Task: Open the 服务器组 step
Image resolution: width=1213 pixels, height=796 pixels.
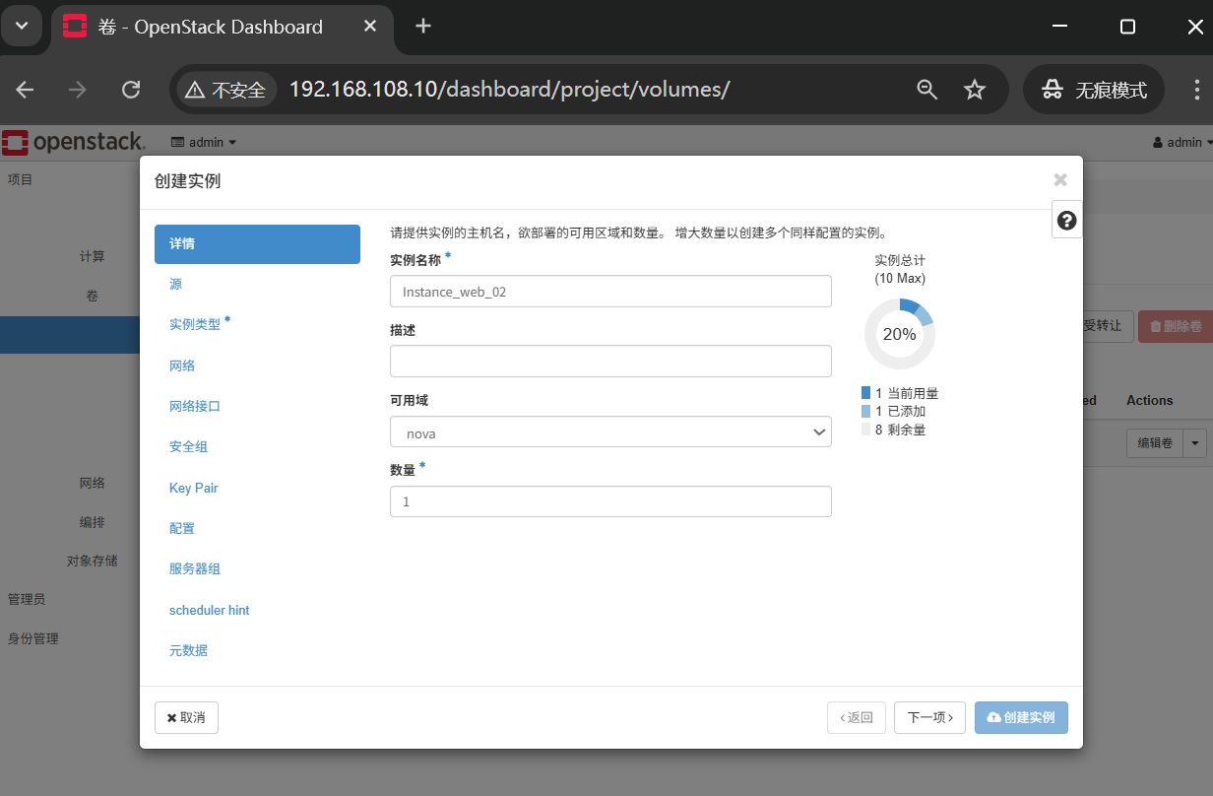Action: [195, 569]
